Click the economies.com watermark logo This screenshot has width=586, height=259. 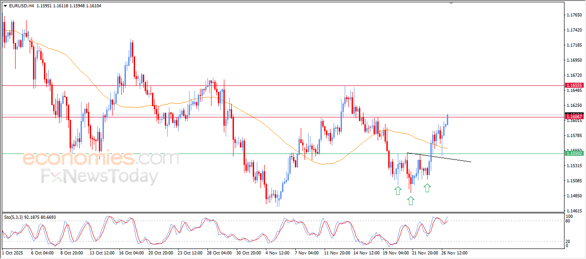[101, 159]
